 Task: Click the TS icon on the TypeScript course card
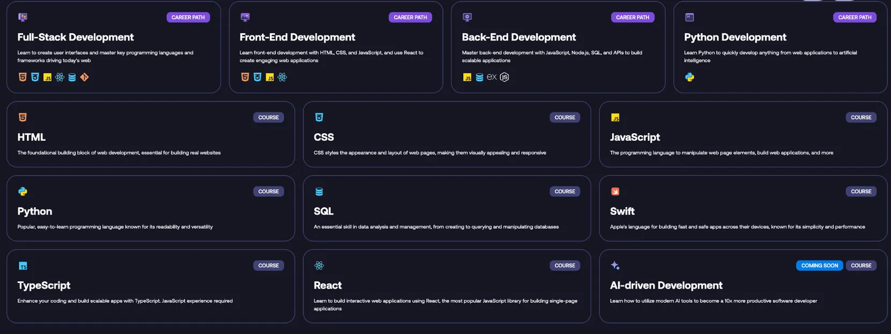coord(23,265)
